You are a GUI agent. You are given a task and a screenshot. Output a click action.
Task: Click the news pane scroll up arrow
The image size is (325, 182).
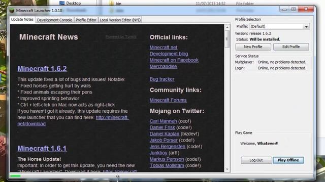click(x=227, y=27)
